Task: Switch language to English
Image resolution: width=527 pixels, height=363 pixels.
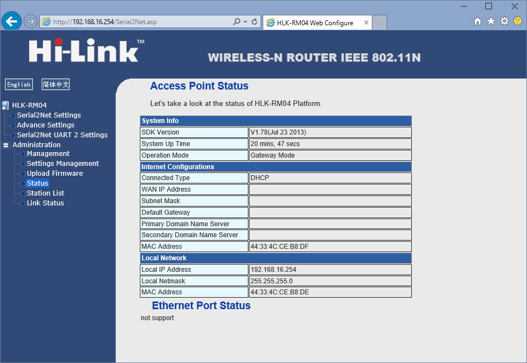Action: pos(19,85)
